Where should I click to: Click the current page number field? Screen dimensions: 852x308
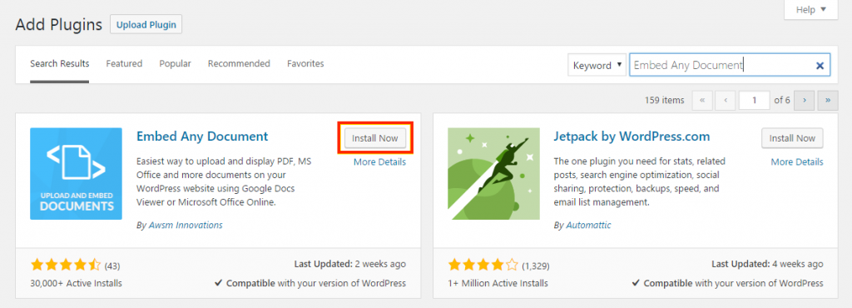tap(754, 101)
